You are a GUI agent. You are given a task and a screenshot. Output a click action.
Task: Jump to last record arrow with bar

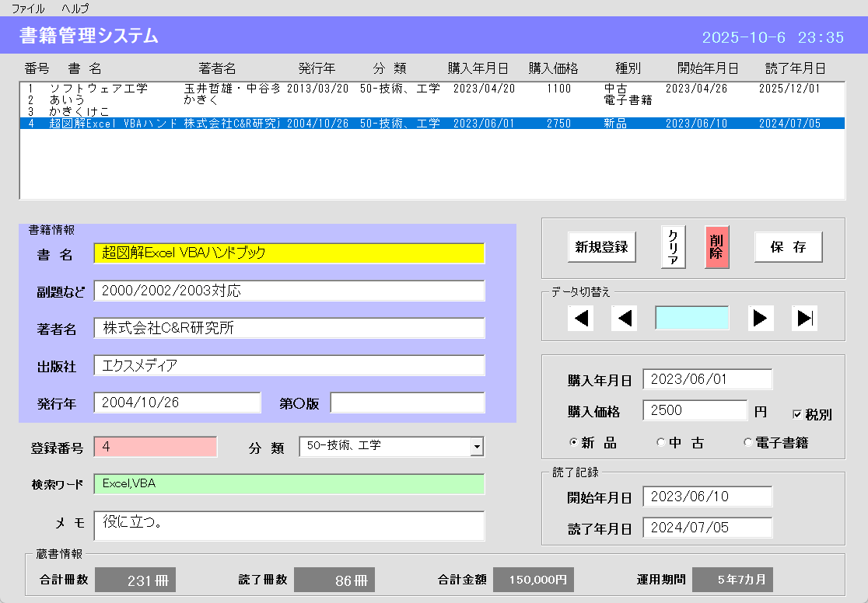(x=804, y=319)
